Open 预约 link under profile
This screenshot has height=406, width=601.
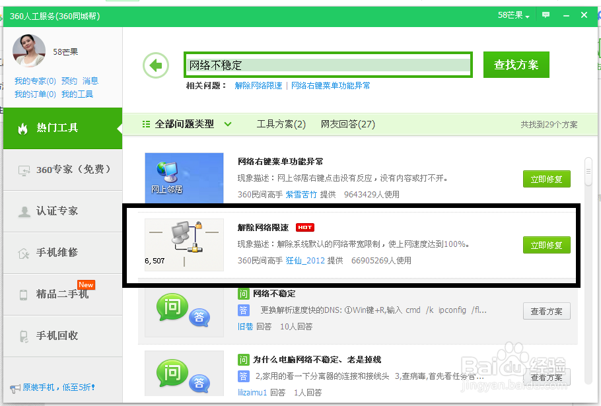point(69,81)
